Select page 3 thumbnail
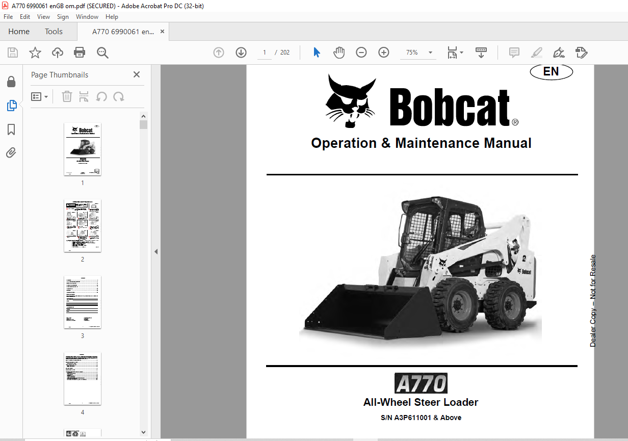The width and height of the screenshot is (628, 441). pos(83,302)
